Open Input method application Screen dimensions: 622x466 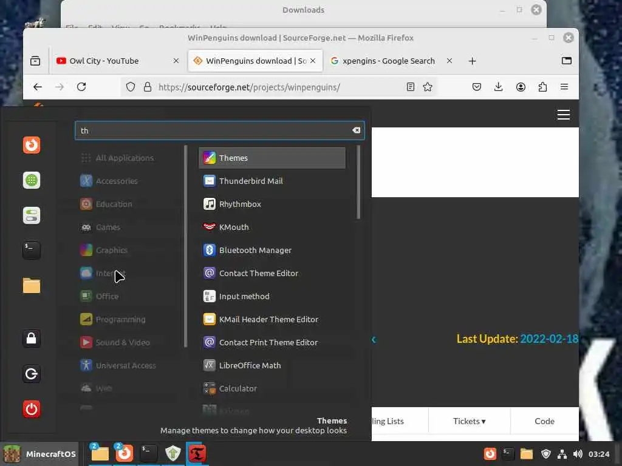[x=272, y=296]
